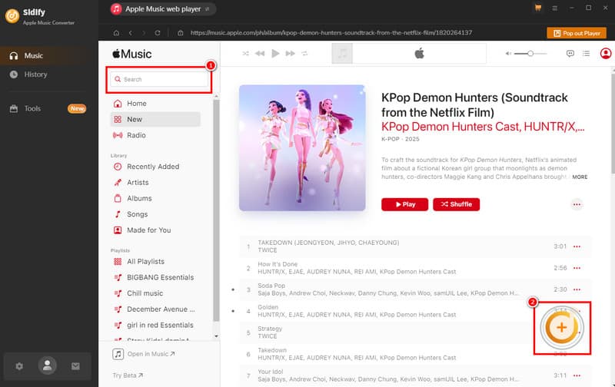This screenshot has width=615, height=387.
Task: Focus the Apple Music search field
Action: pyautogui.click(x=159, y=79)
